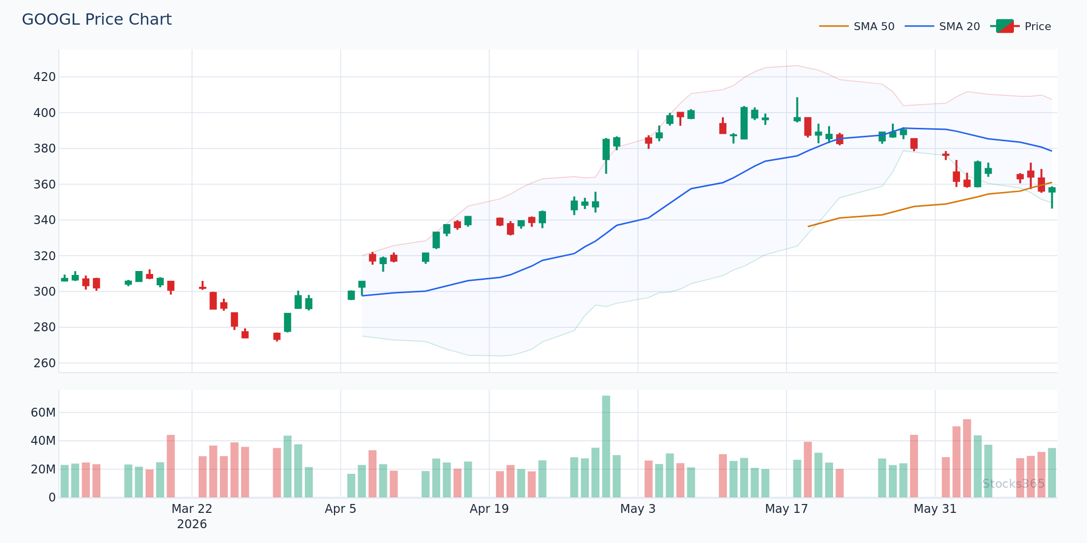Click the 20M volume axis label

[43, 469]
